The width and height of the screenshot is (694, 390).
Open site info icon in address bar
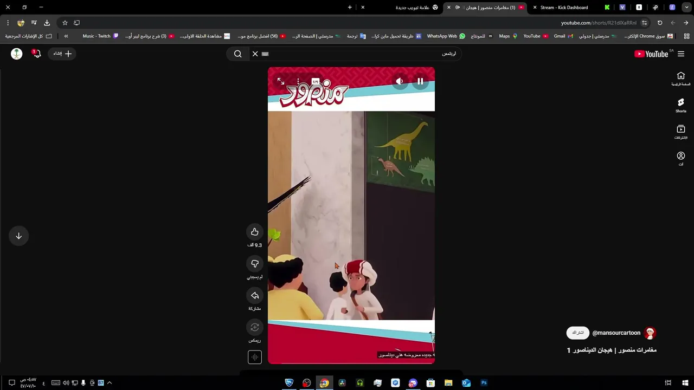click(x=644, y=23)
